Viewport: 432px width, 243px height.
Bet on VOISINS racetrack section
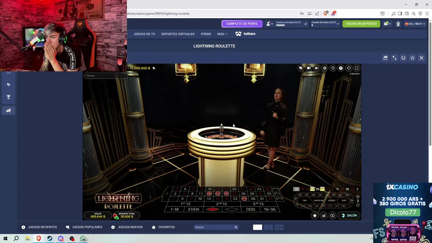click(332, 200)
